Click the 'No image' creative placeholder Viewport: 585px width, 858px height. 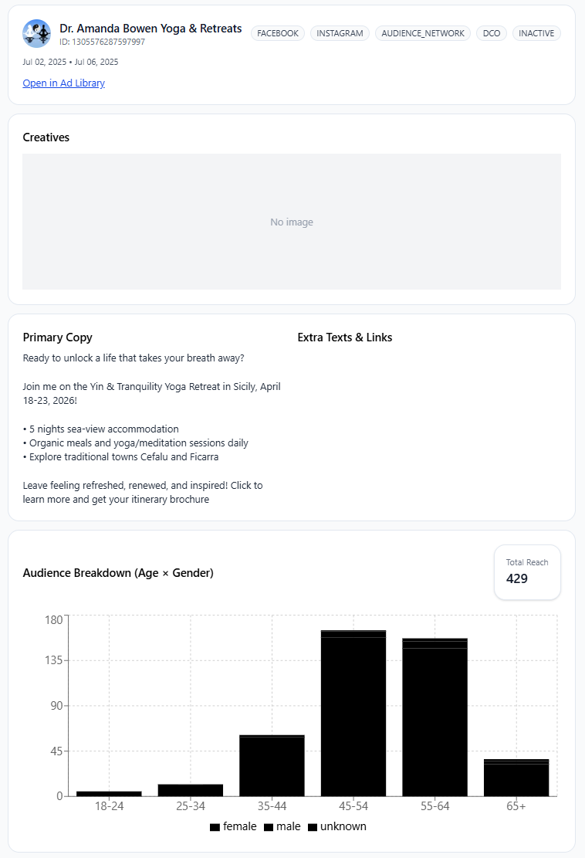[x=292, y=222]
